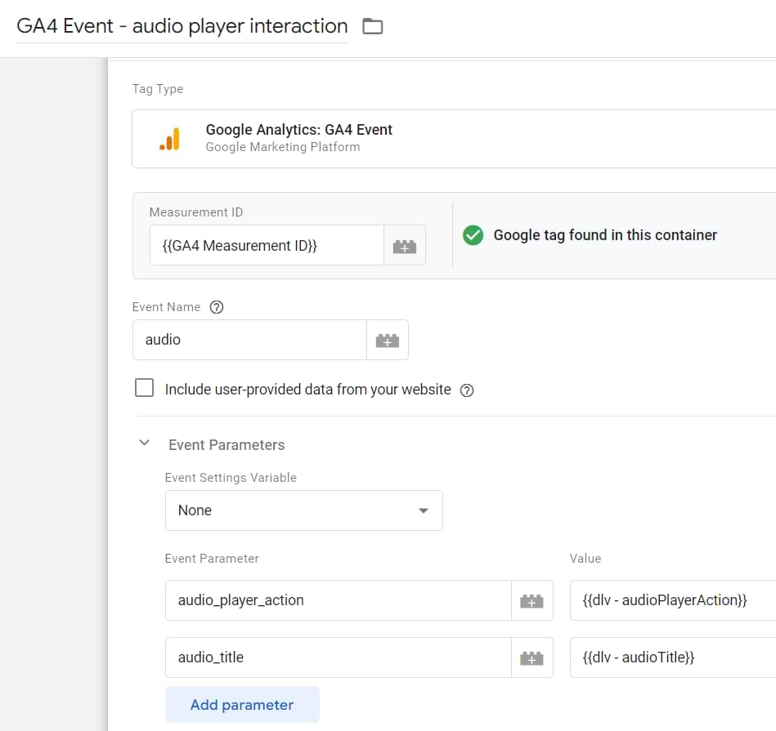The image size is (776, 731).
Task: Click the Event Name field containing audio
Action: [249, 340]
